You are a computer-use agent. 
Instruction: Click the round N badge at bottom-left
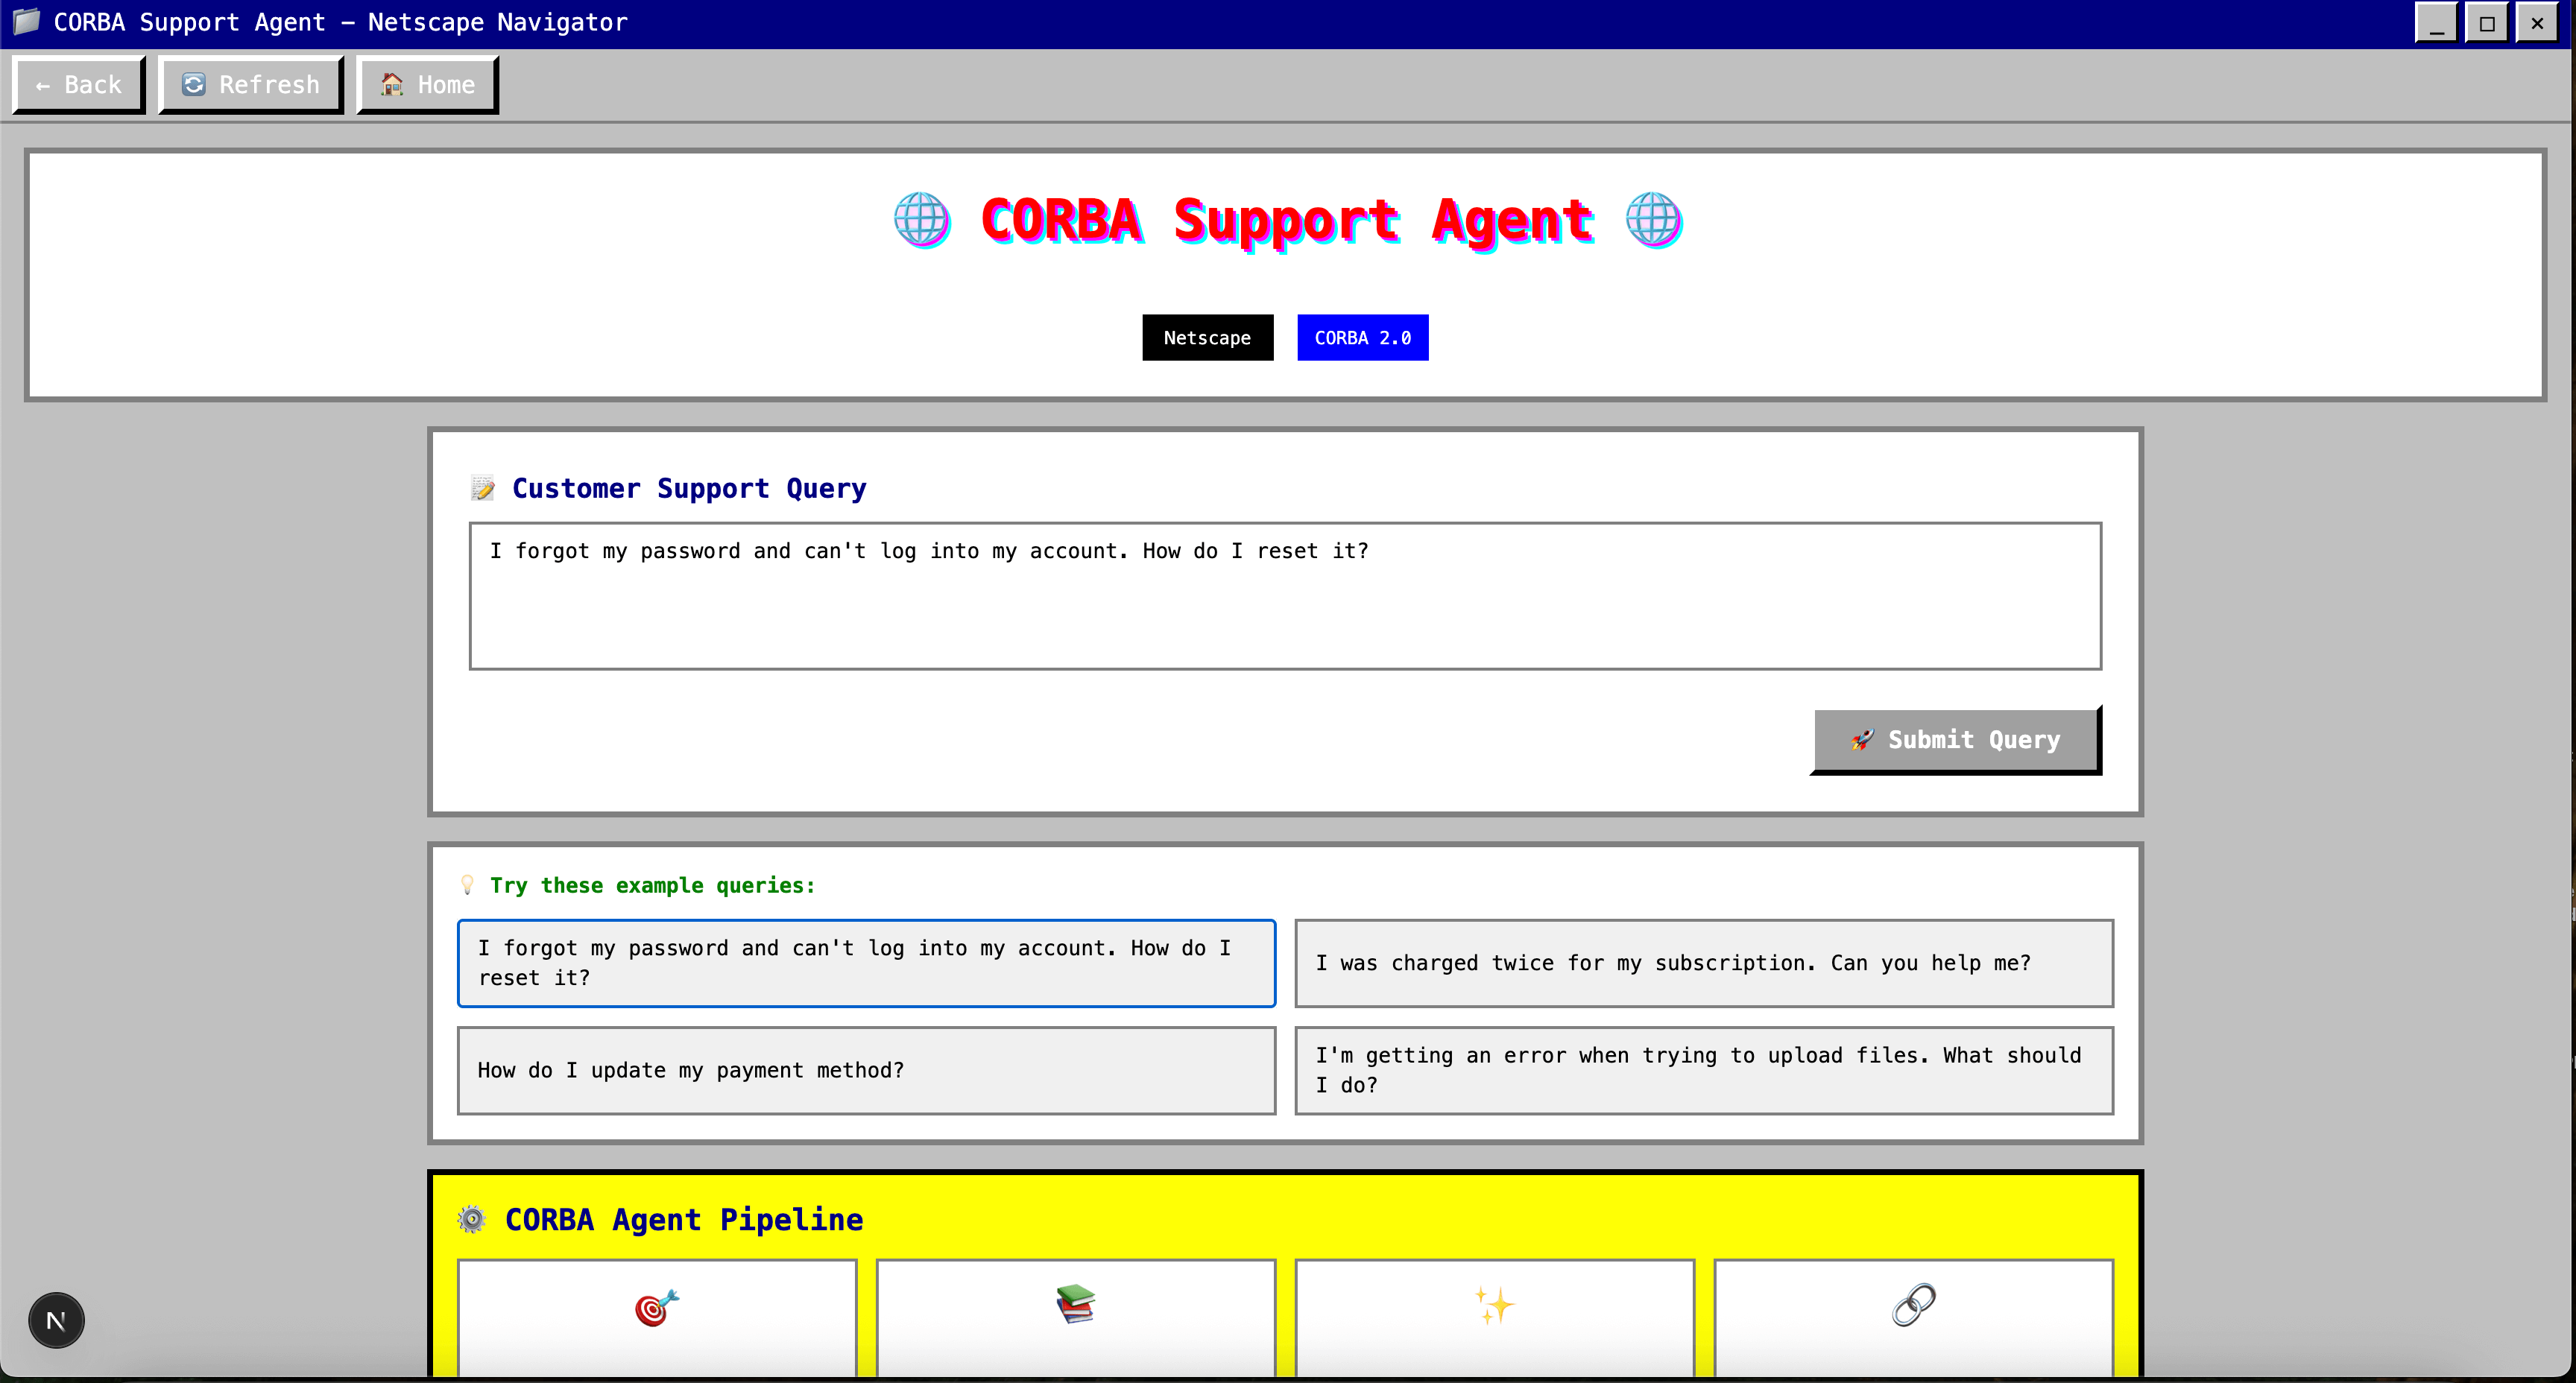click(56, 1320)
